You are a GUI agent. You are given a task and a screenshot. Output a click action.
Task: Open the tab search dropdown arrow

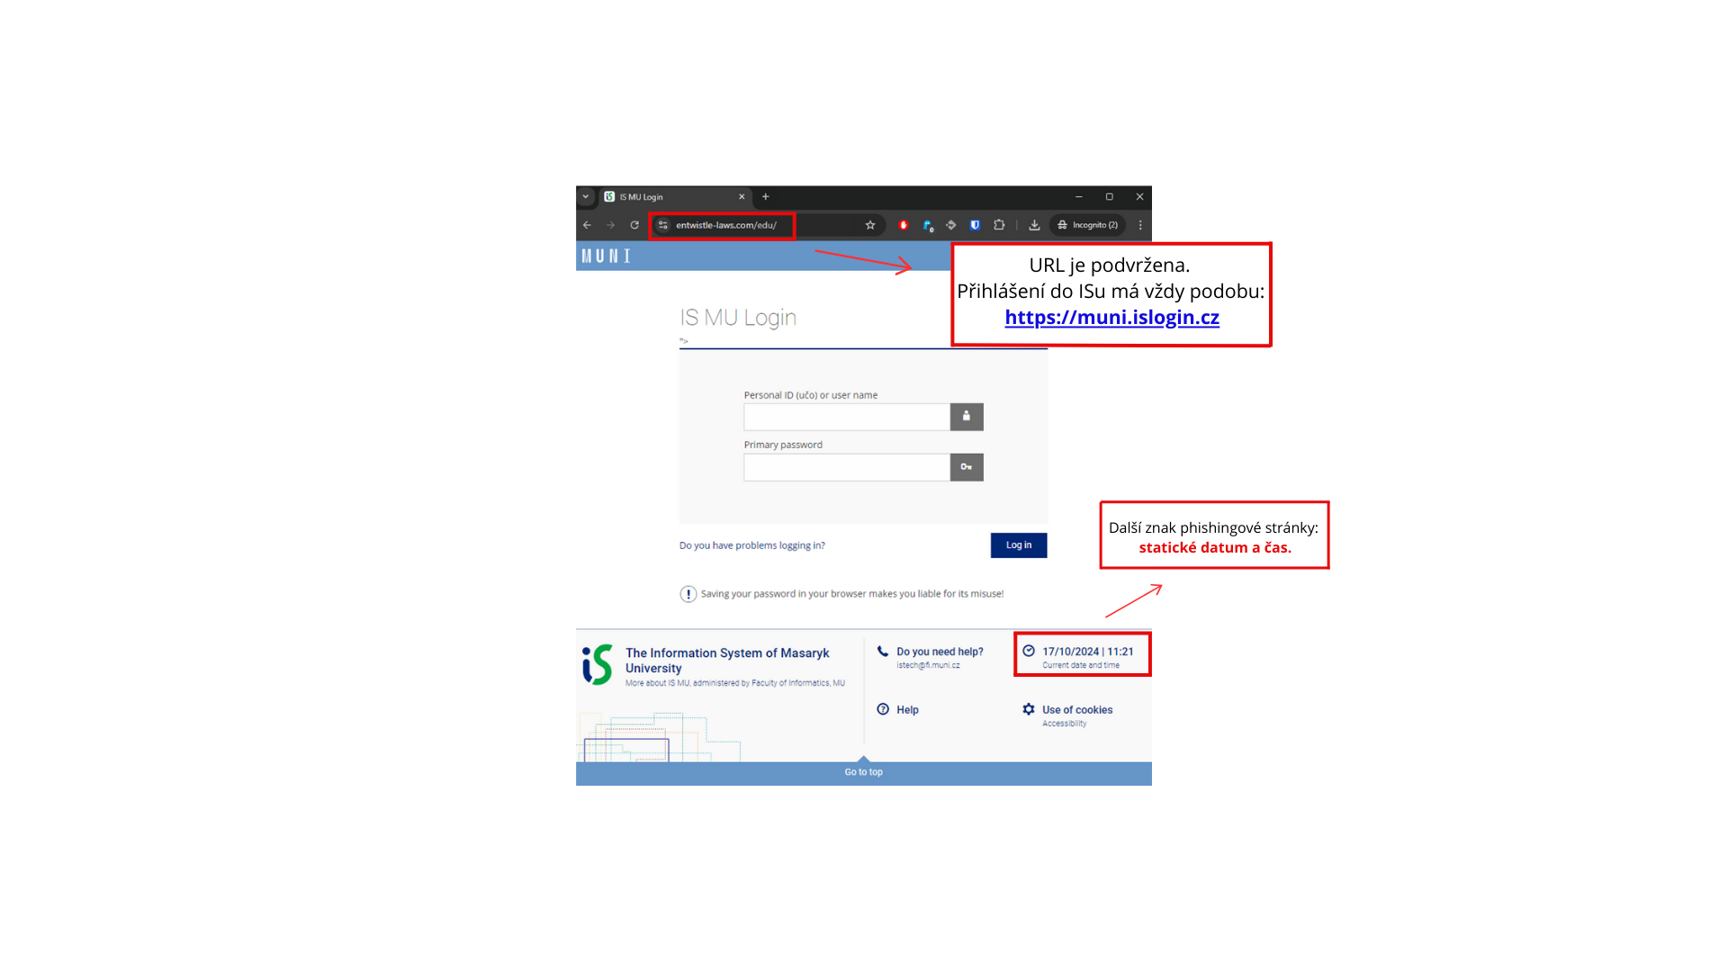[x=586, y=196]
